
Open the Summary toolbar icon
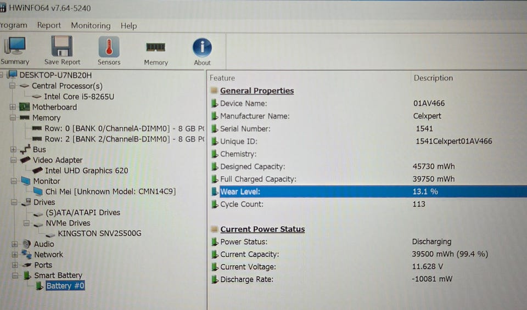tap(14, 46)
